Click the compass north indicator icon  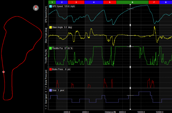pos(36,8)
